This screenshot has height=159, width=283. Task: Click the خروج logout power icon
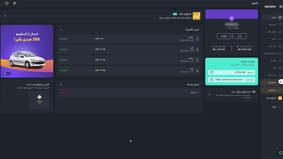pyautogui.click(x=280, y=107)
